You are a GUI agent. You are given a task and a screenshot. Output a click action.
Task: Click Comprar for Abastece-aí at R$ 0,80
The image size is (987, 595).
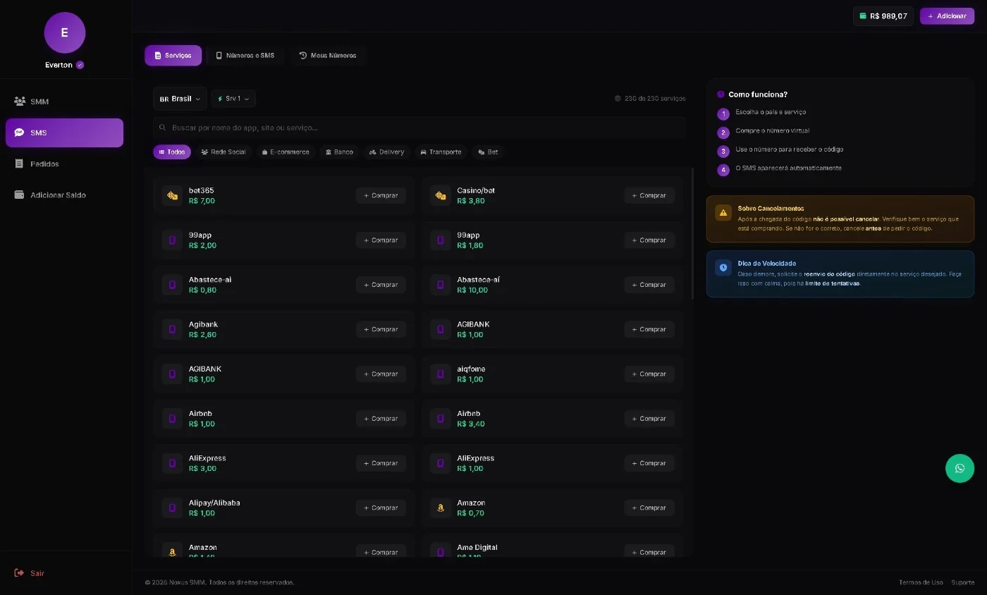pos(381,285)
